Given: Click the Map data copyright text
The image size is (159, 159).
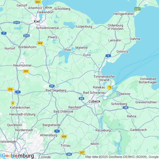Looking at the screenshot, I should click(x=122, y=157).
